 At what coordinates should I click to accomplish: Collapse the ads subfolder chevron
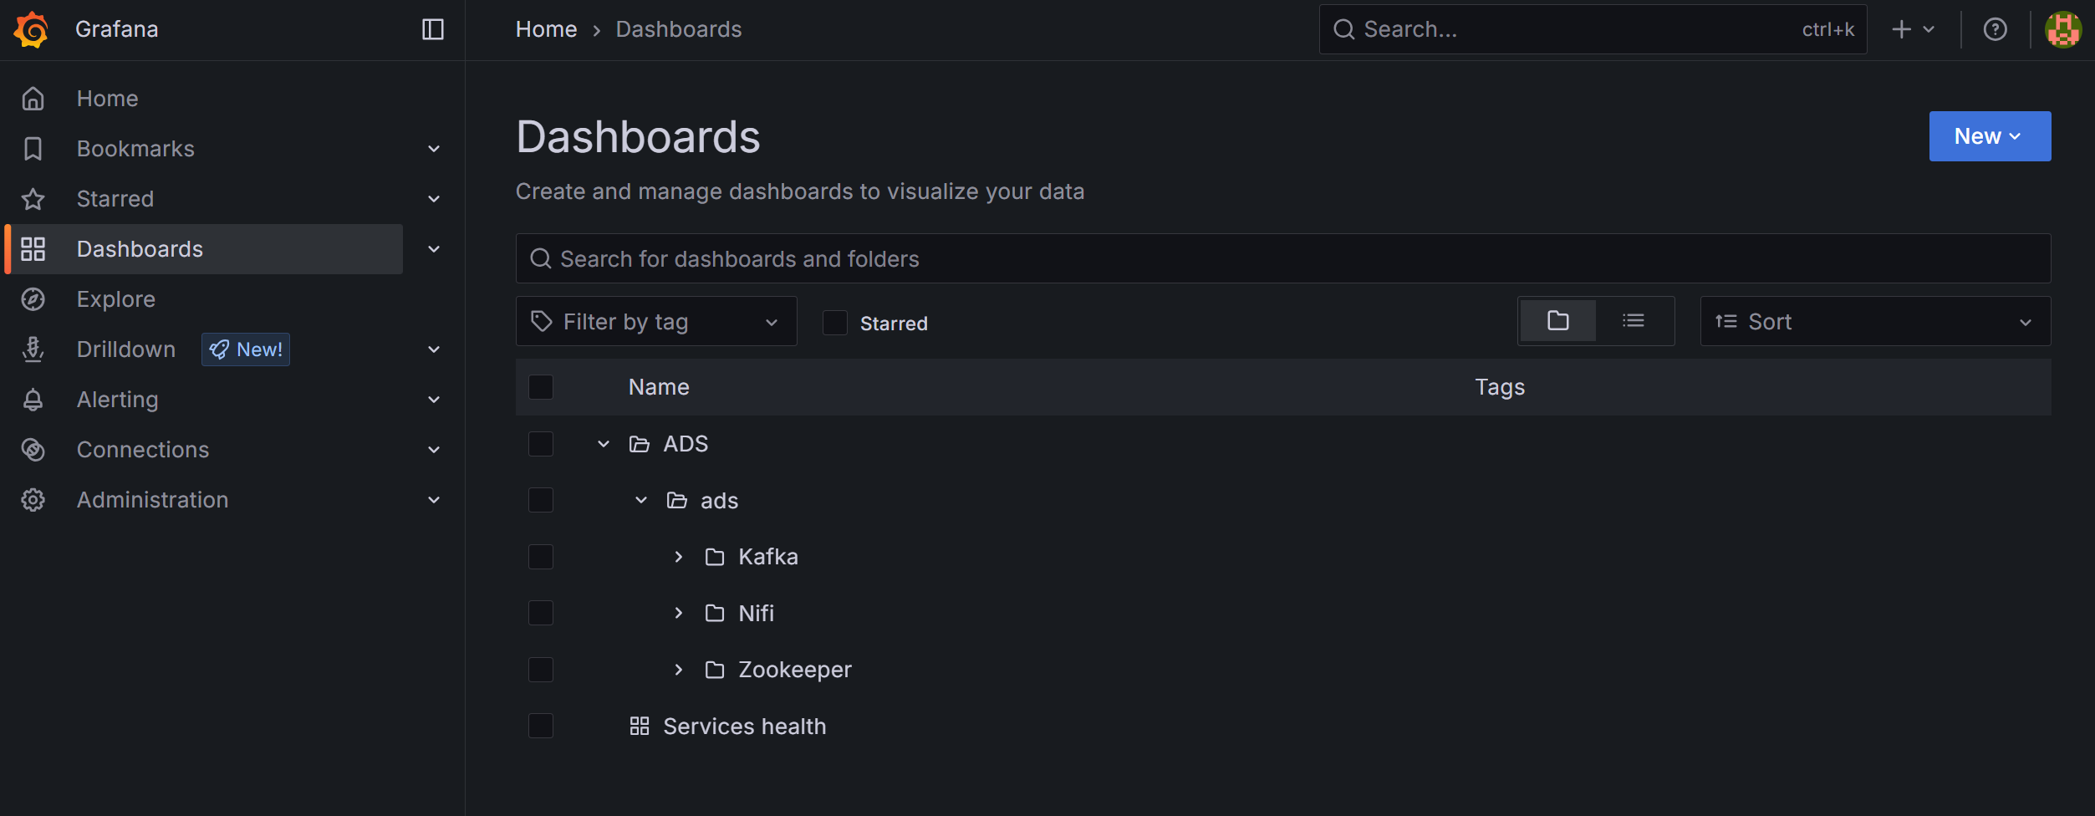coord(641,500)
